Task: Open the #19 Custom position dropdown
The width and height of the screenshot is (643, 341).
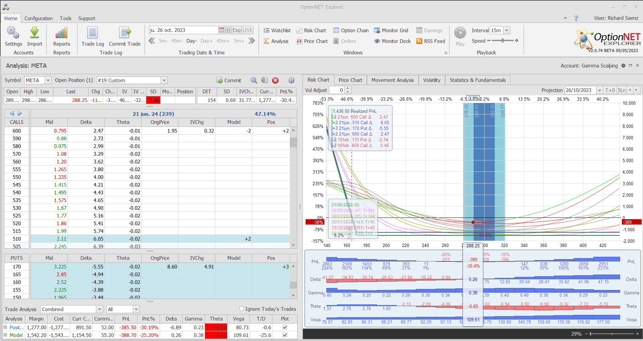Action: (x=164, y=80)
